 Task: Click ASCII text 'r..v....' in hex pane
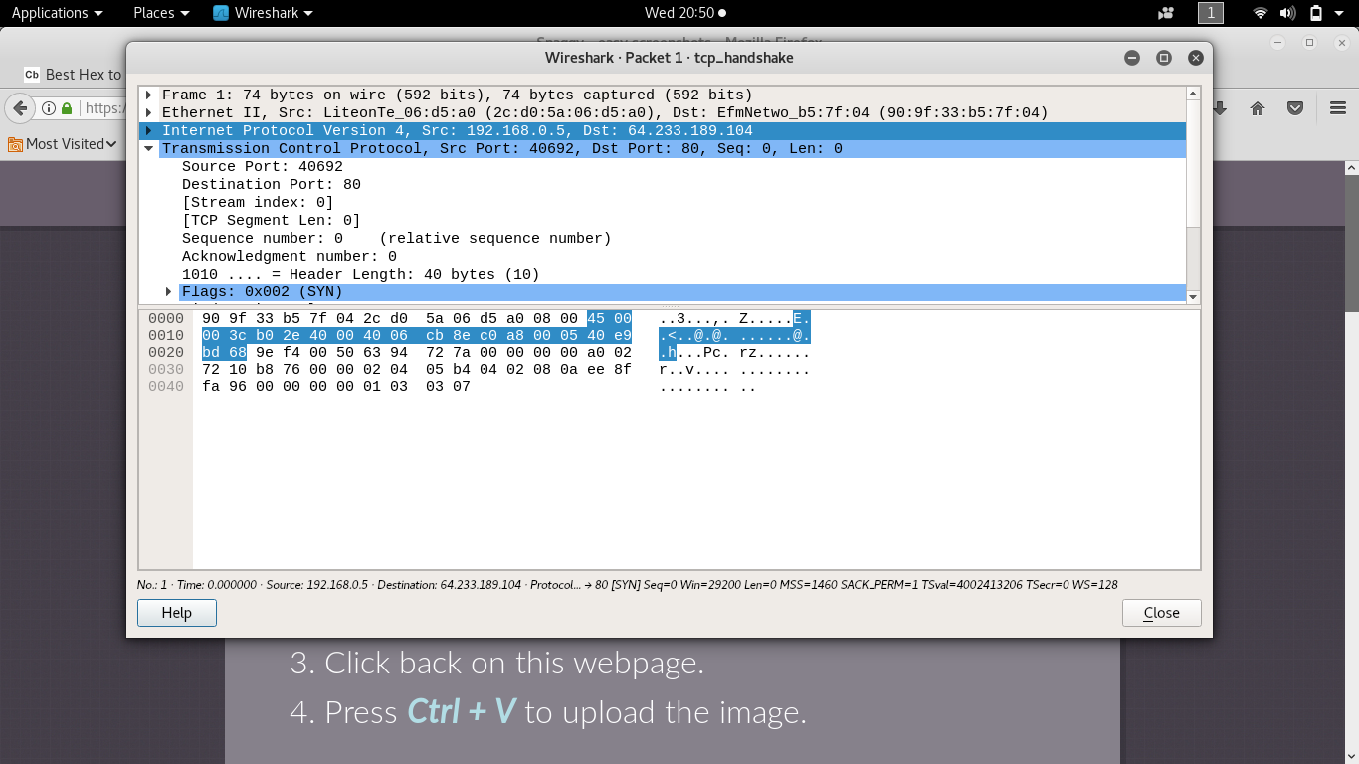tap(694, 369)
